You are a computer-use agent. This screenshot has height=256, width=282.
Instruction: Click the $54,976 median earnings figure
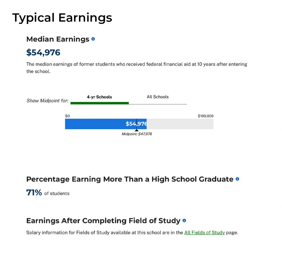pyautogui.click(x=43, y=52)
